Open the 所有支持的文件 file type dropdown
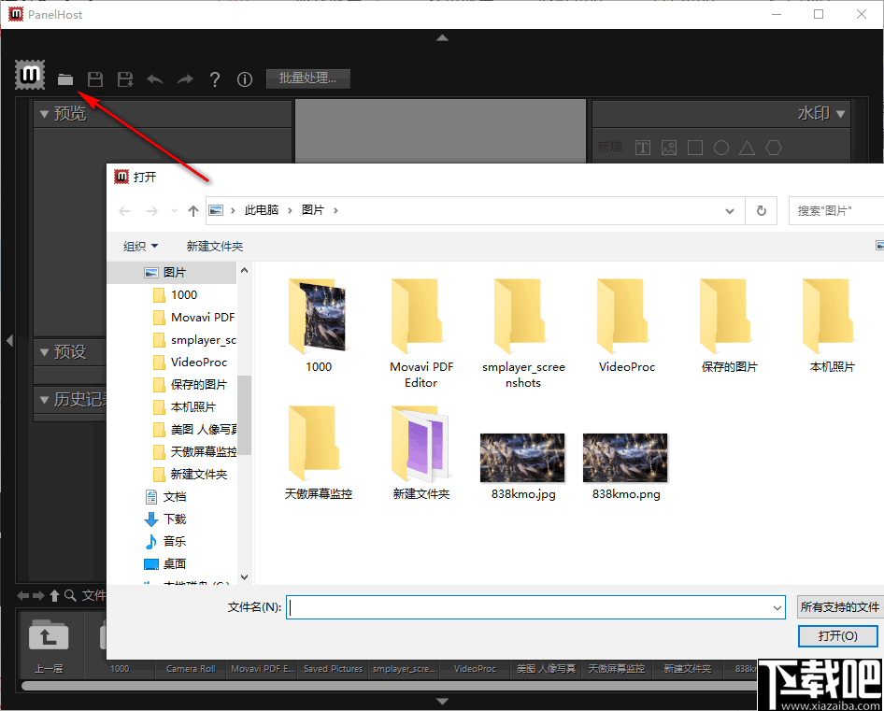The width and height of the screenshot is (884, 711). click(x=839, y=606)
